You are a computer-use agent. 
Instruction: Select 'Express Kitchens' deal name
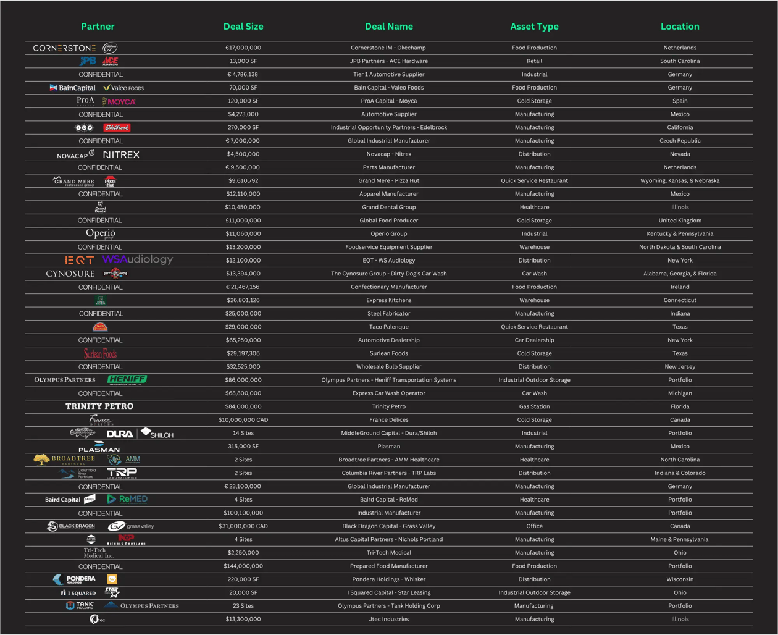point(388,300)
